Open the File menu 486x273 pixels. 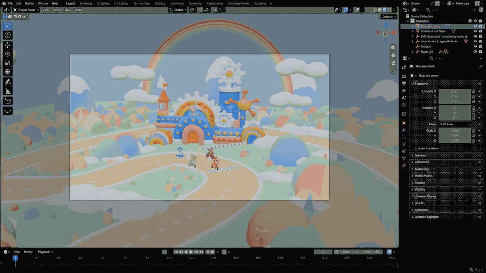tap(10, 4)
